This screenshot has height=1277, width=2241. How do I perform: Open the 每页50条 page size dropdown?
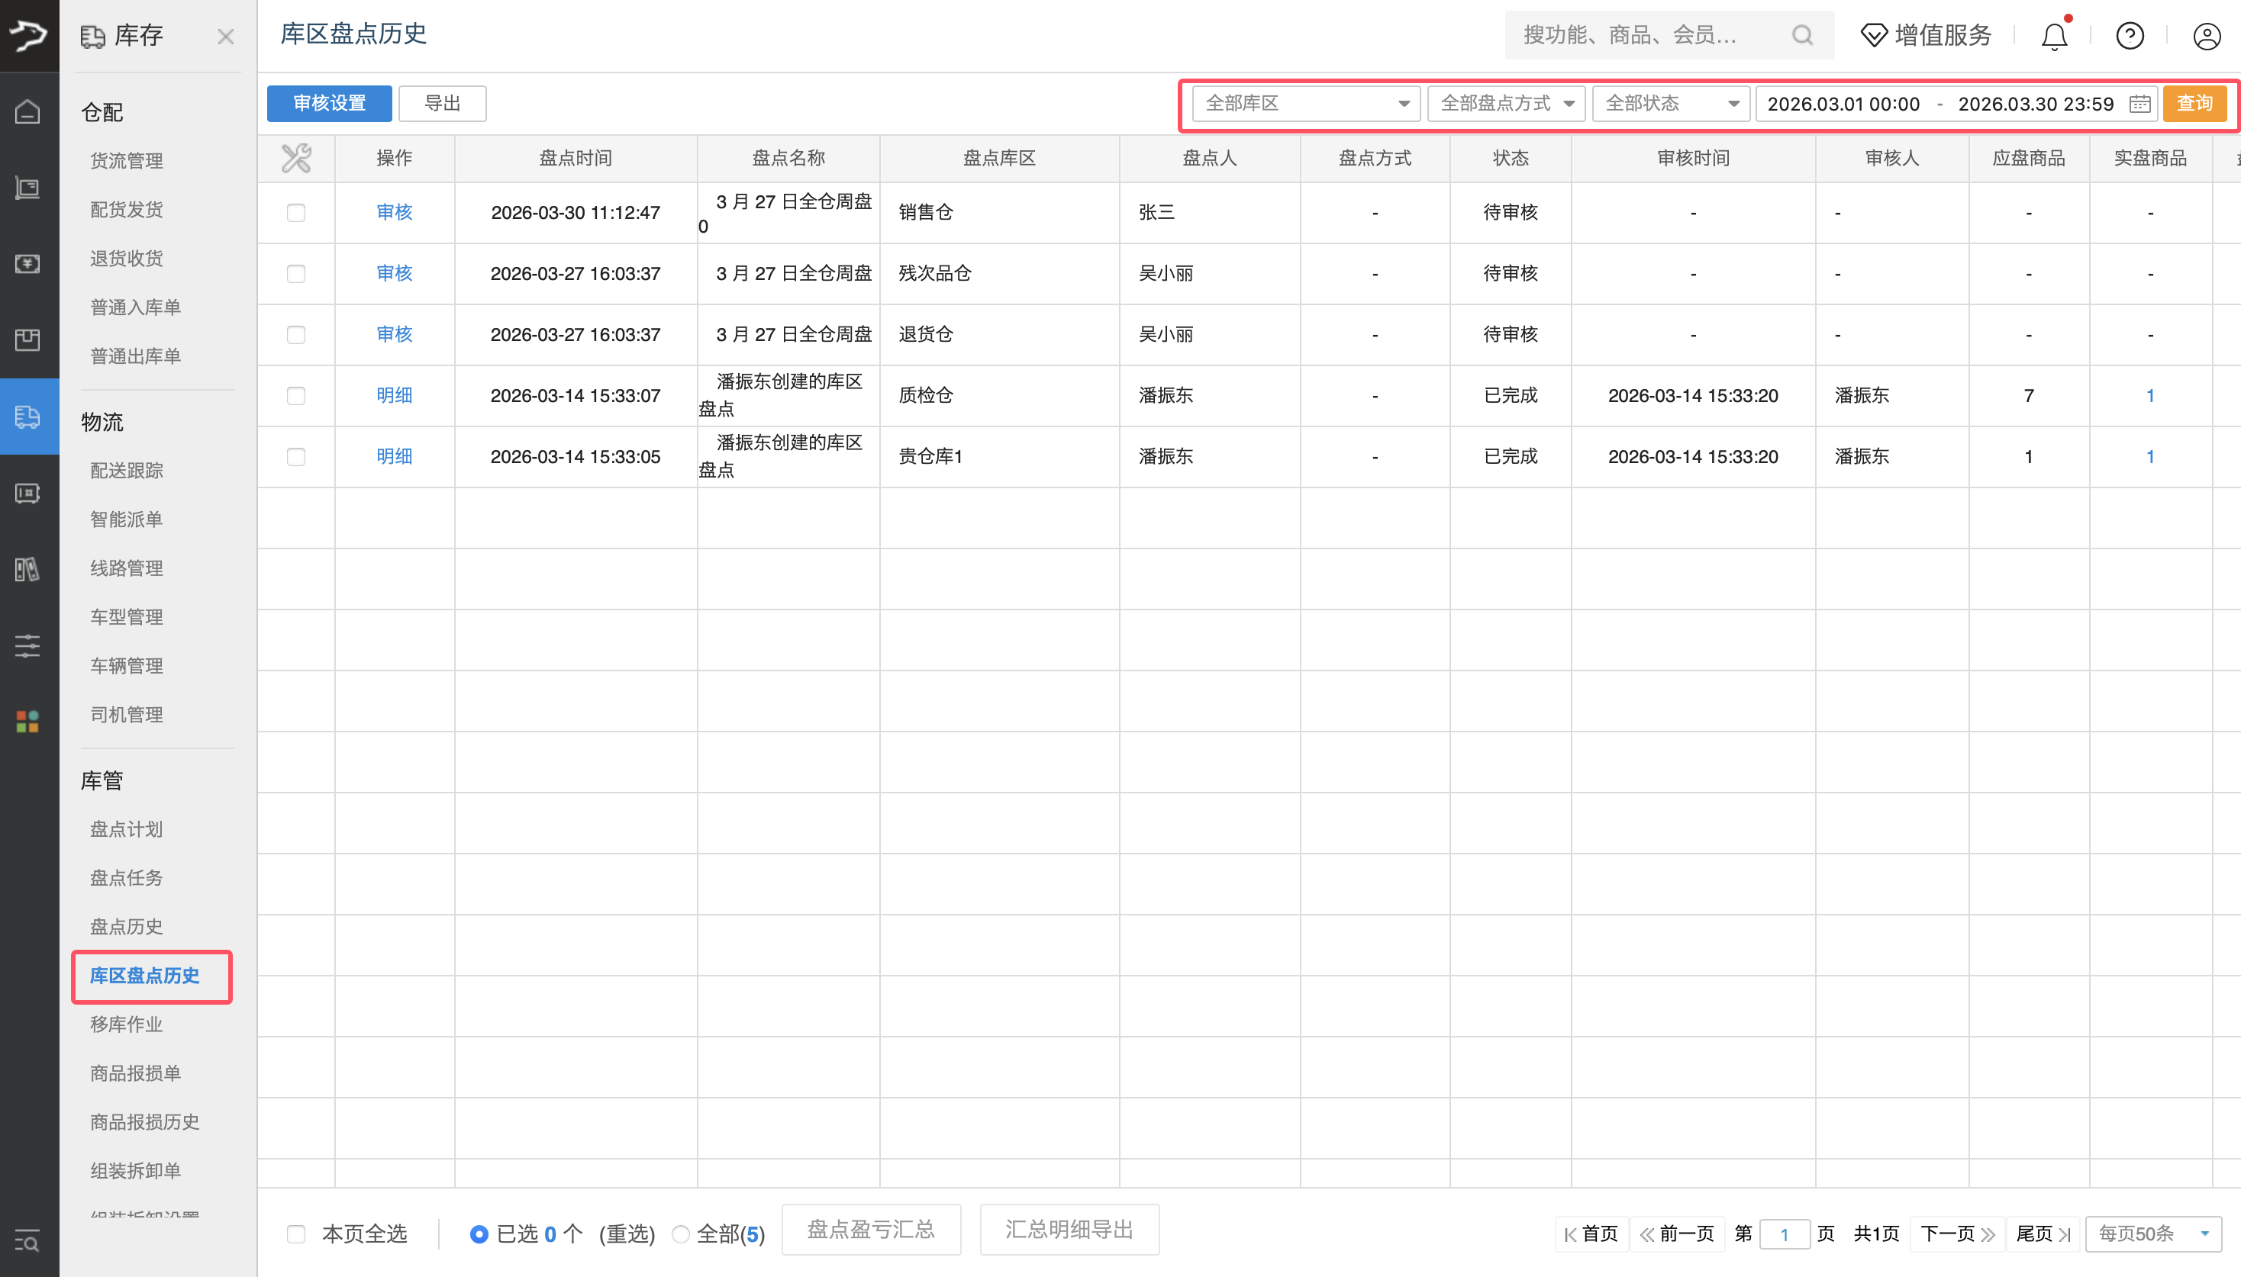[2152, 1234]
